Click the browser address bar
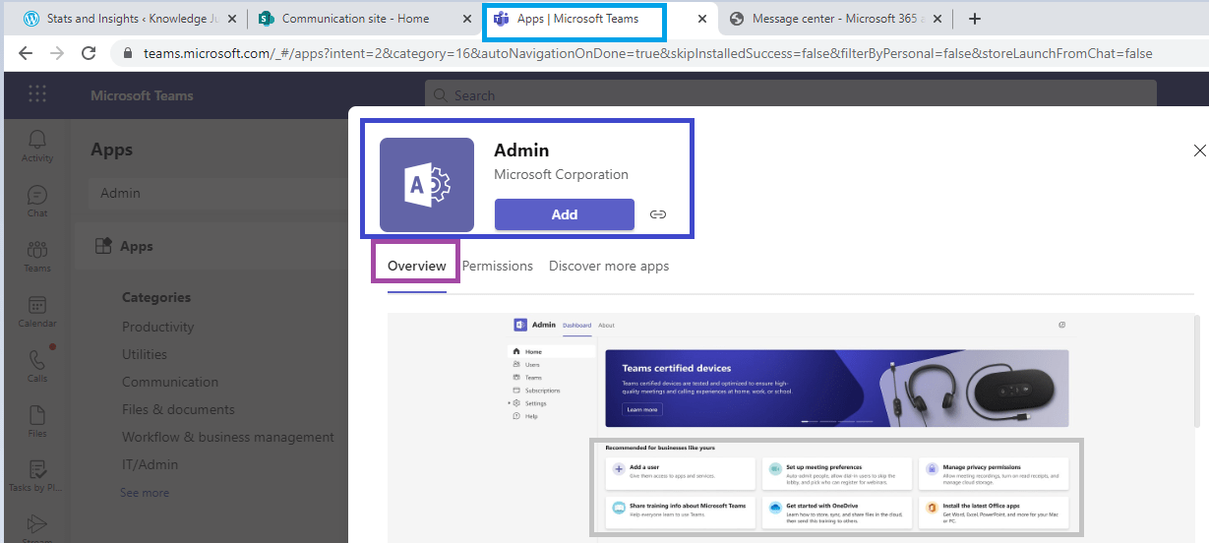This screenshot has height=543, width=1209. pyautogui.click(x=647, y=53)
